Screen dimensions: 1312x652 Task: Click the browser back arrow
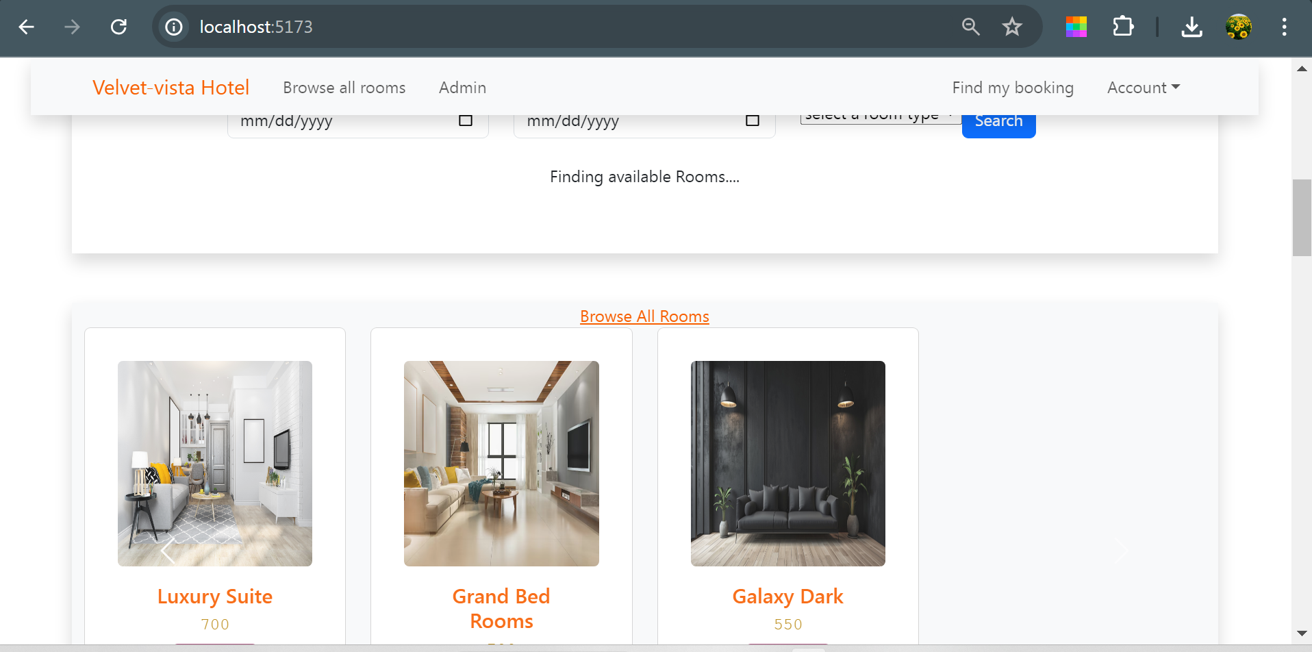(27, 27)
